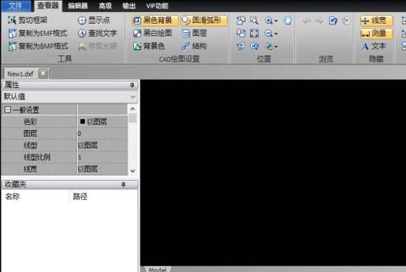Collapse the 一般设置 section
406x272 pixels.
click(7, 109)
